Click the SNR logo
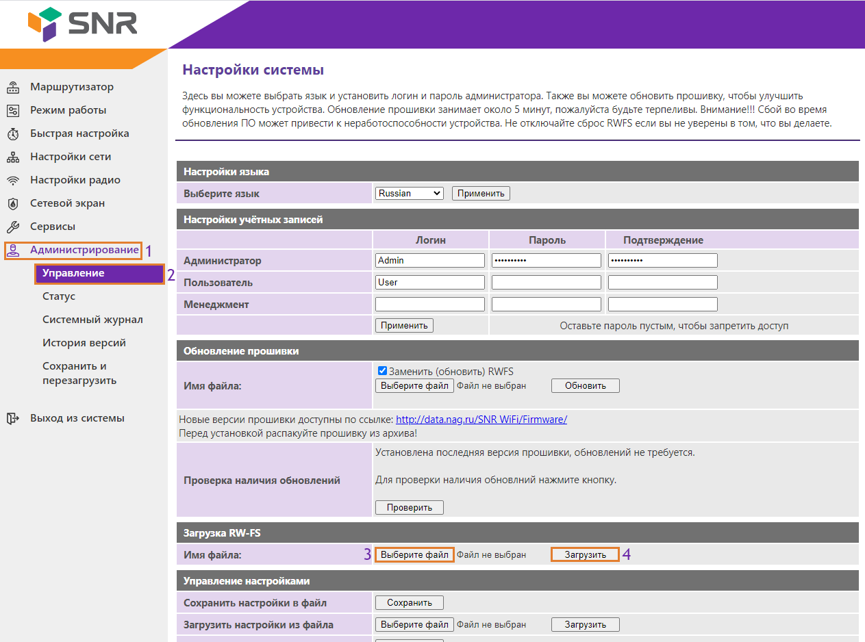This screenshot has width=865, height=642. point(82,24)
